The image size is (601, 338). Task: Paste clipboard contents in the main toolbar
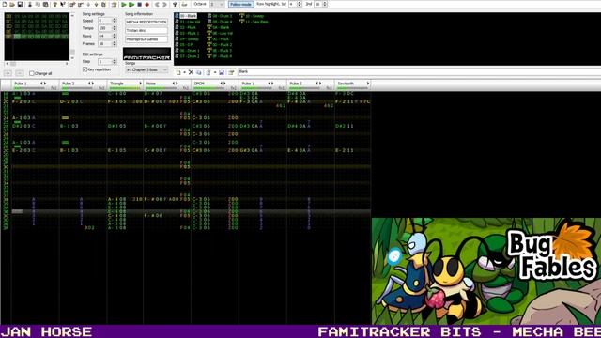point(45,4)
